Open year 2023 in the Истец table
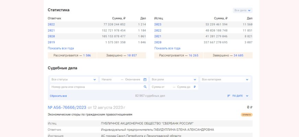 click(158, 24)
